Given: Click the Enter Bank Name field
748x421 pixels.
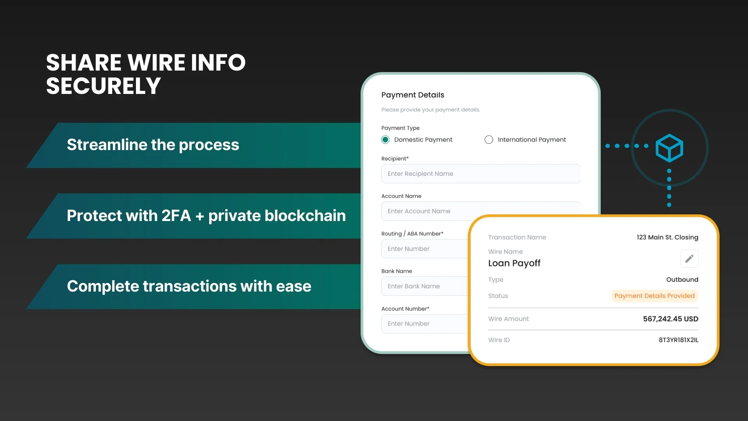Looking at the screenshot, I should click(425, 286).
